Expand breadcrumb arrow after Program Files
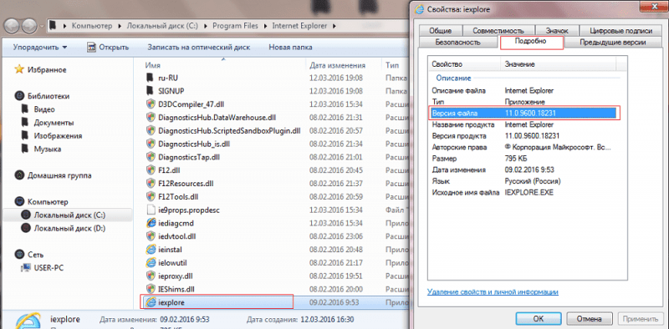Image resolution: width=669 pixels, height=329 pixels. tap(266, 26)
